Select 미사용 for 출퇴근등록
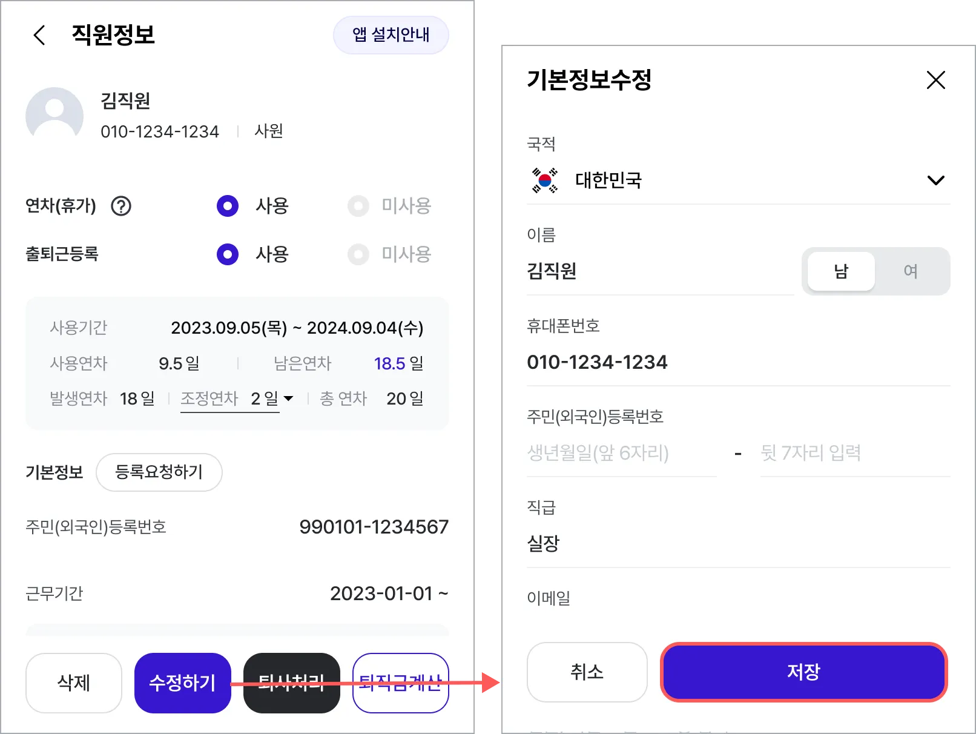This screenshot has height=734, width=976. coord(358,254)
